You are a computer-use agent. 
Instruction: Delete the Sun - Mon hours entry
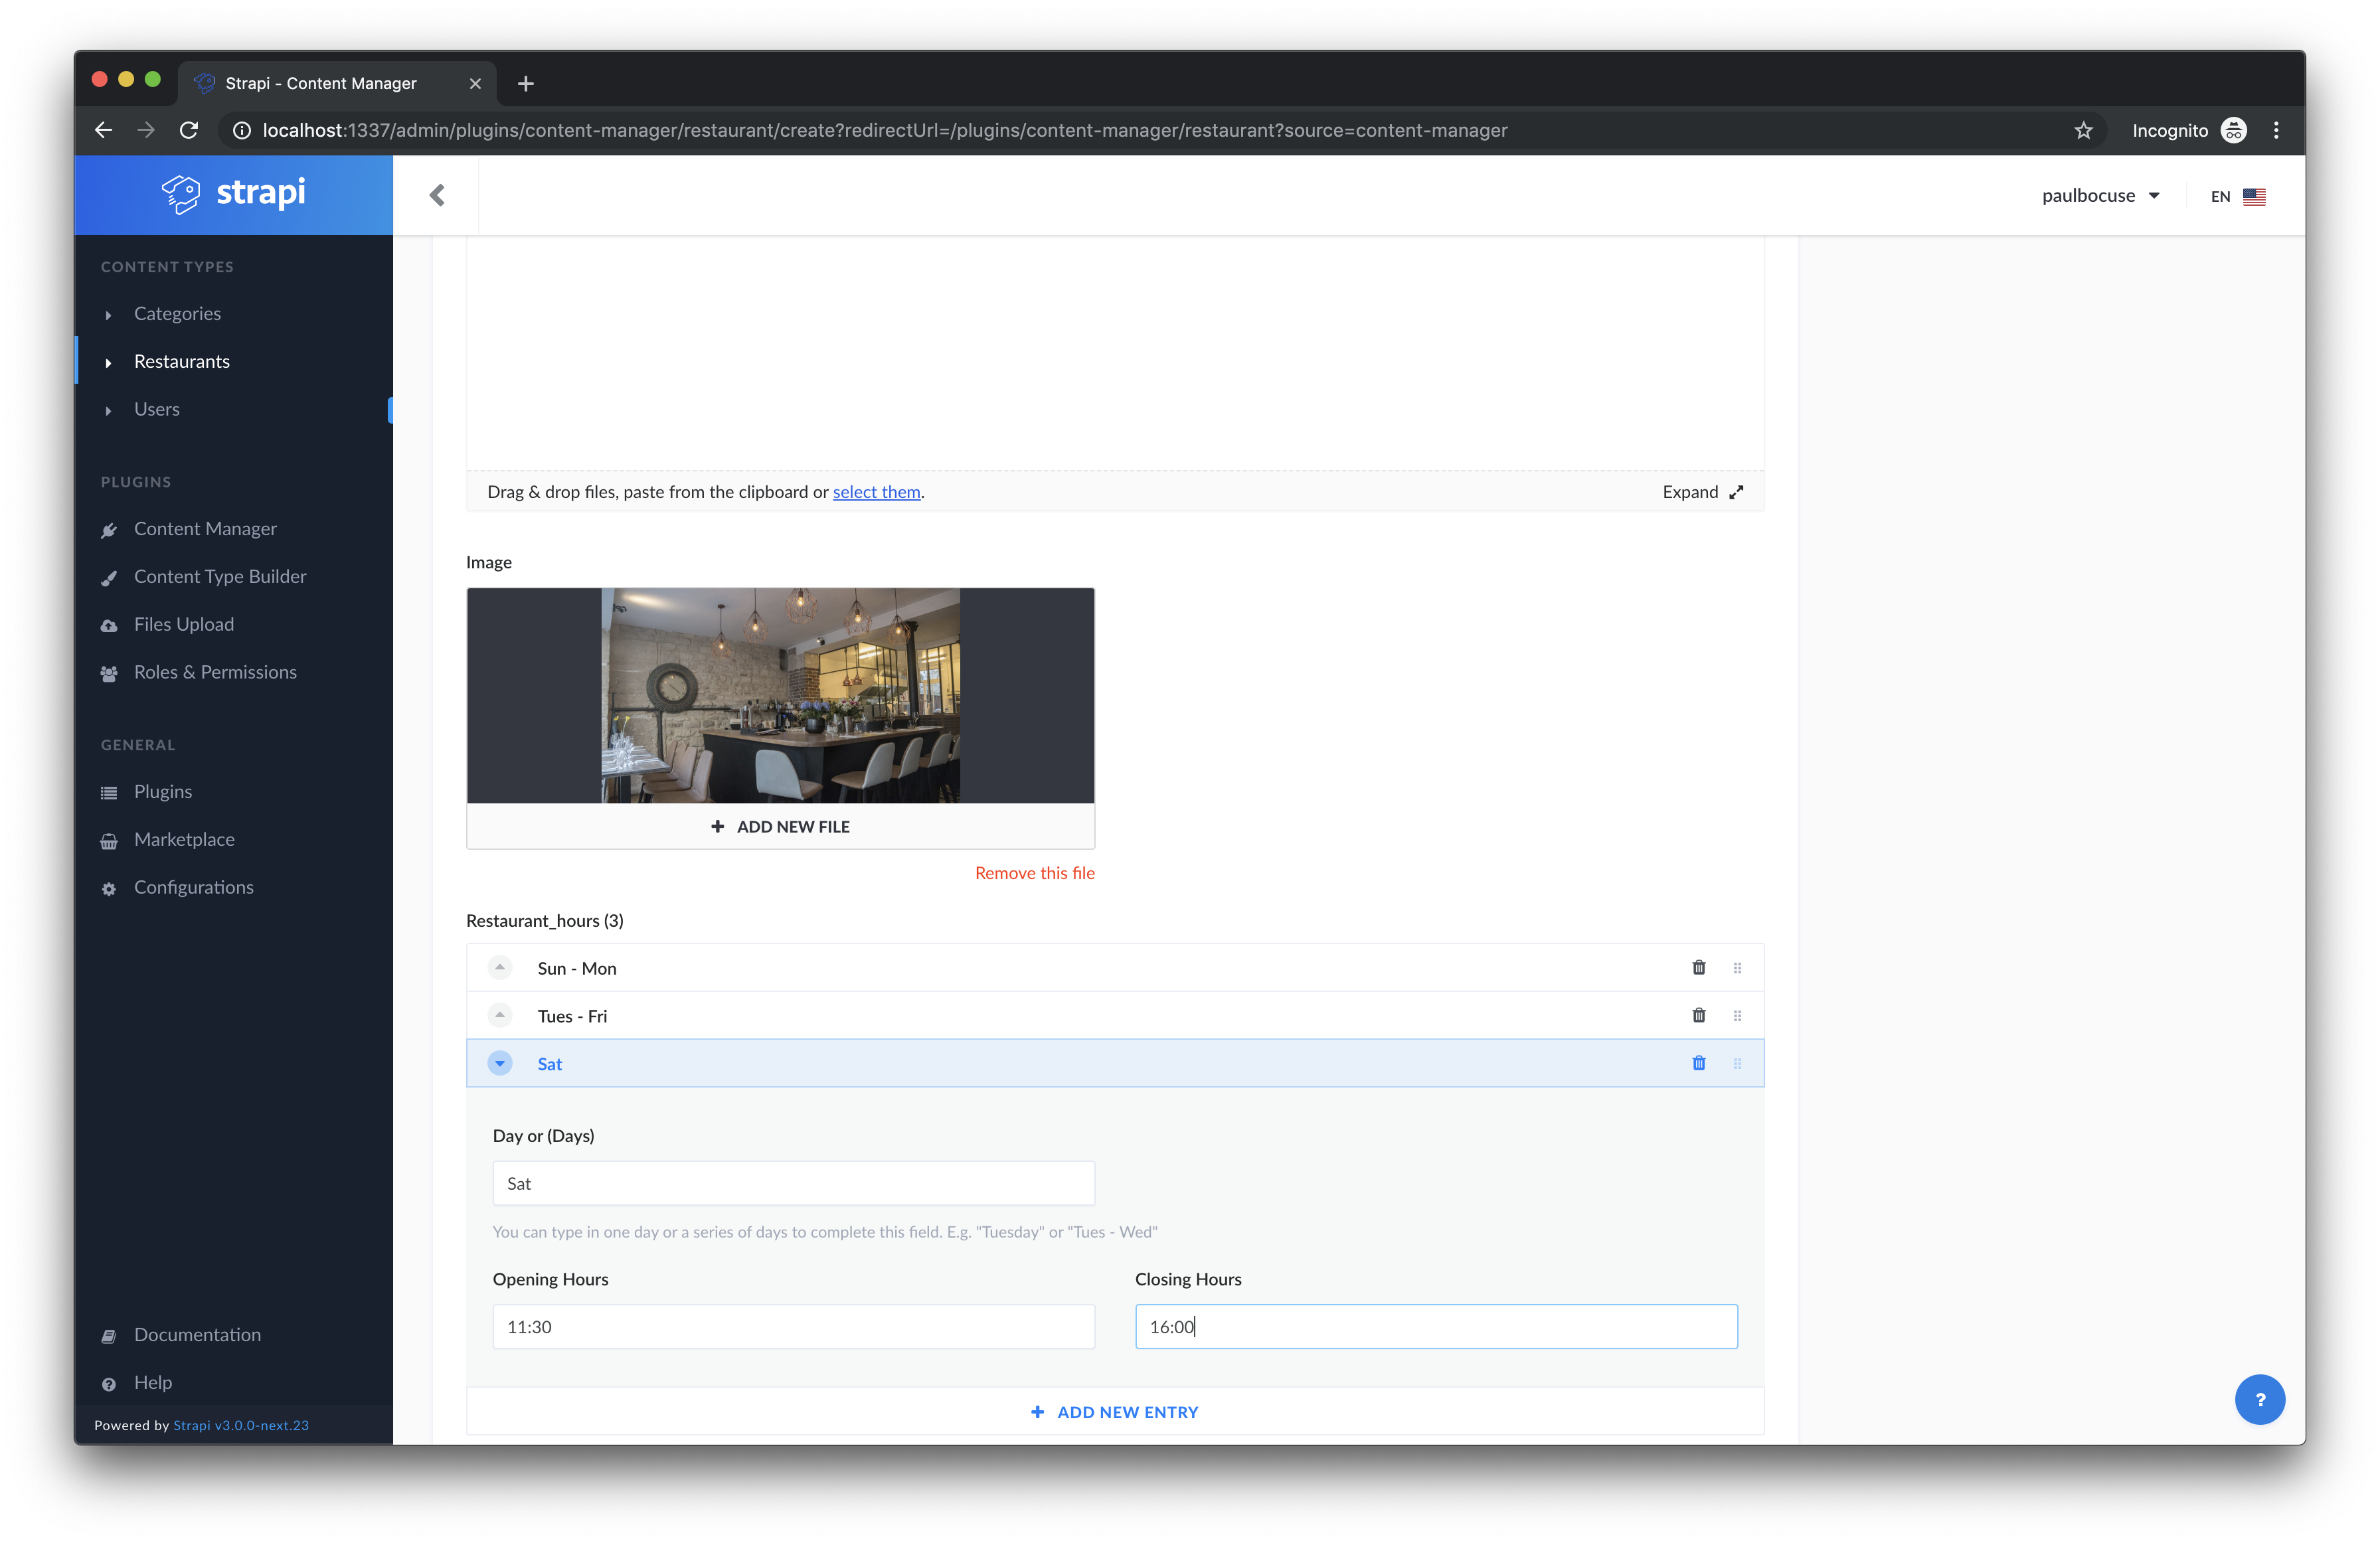click(1698, 967)
